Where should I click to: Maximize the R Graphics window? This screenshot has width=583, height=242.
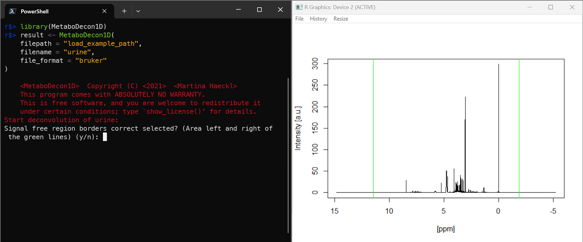coord(551,7)
